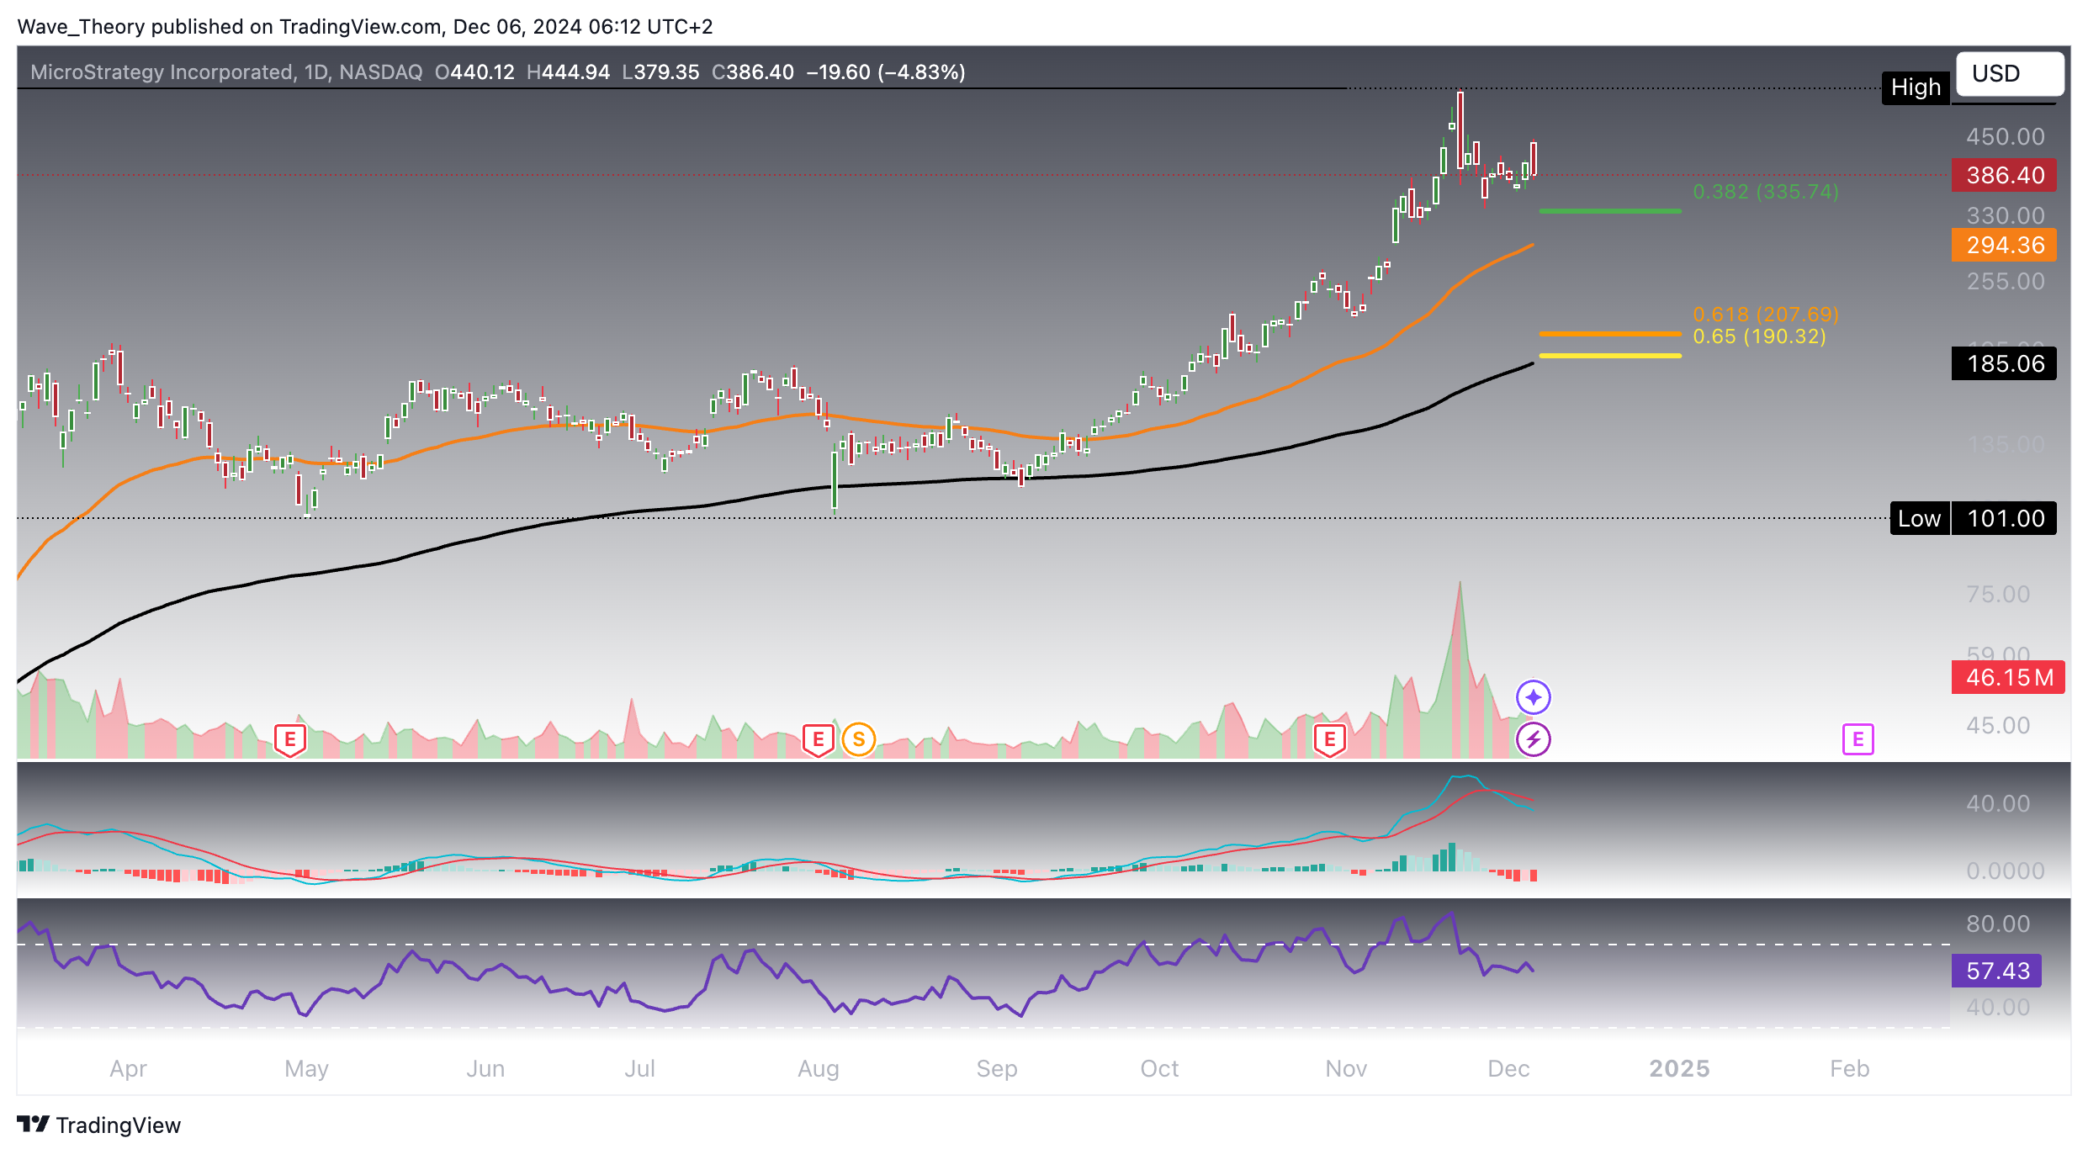Select the green 0.382 Fibonacci line

coord(1610,211)
